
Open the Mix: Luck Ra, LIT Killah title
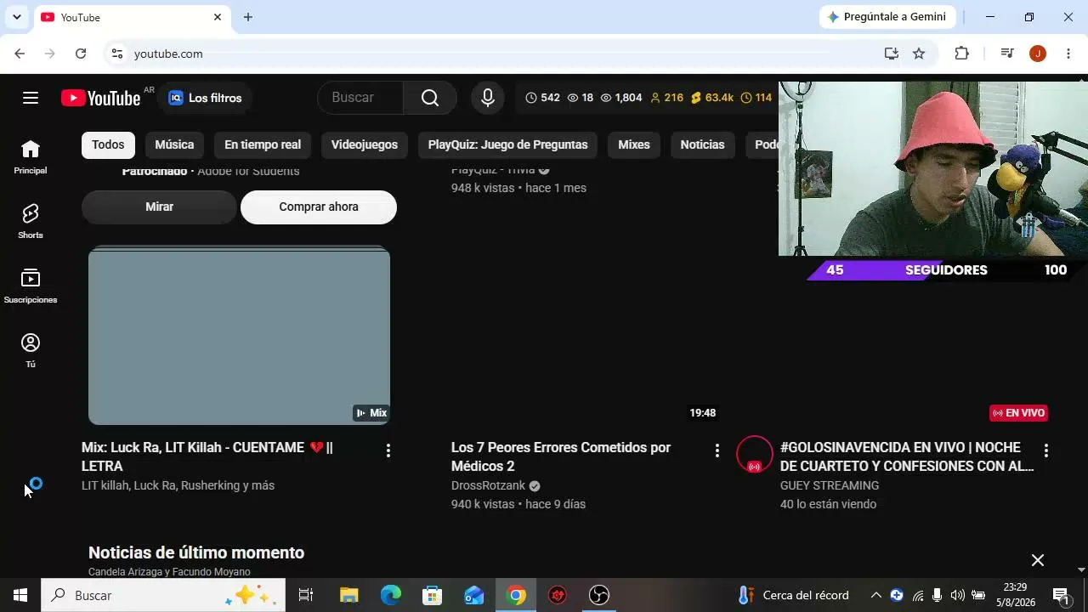(207, 456)
